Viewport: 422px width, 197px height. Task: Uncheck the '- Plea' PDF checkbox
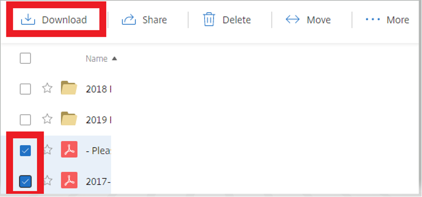(26, 150)
